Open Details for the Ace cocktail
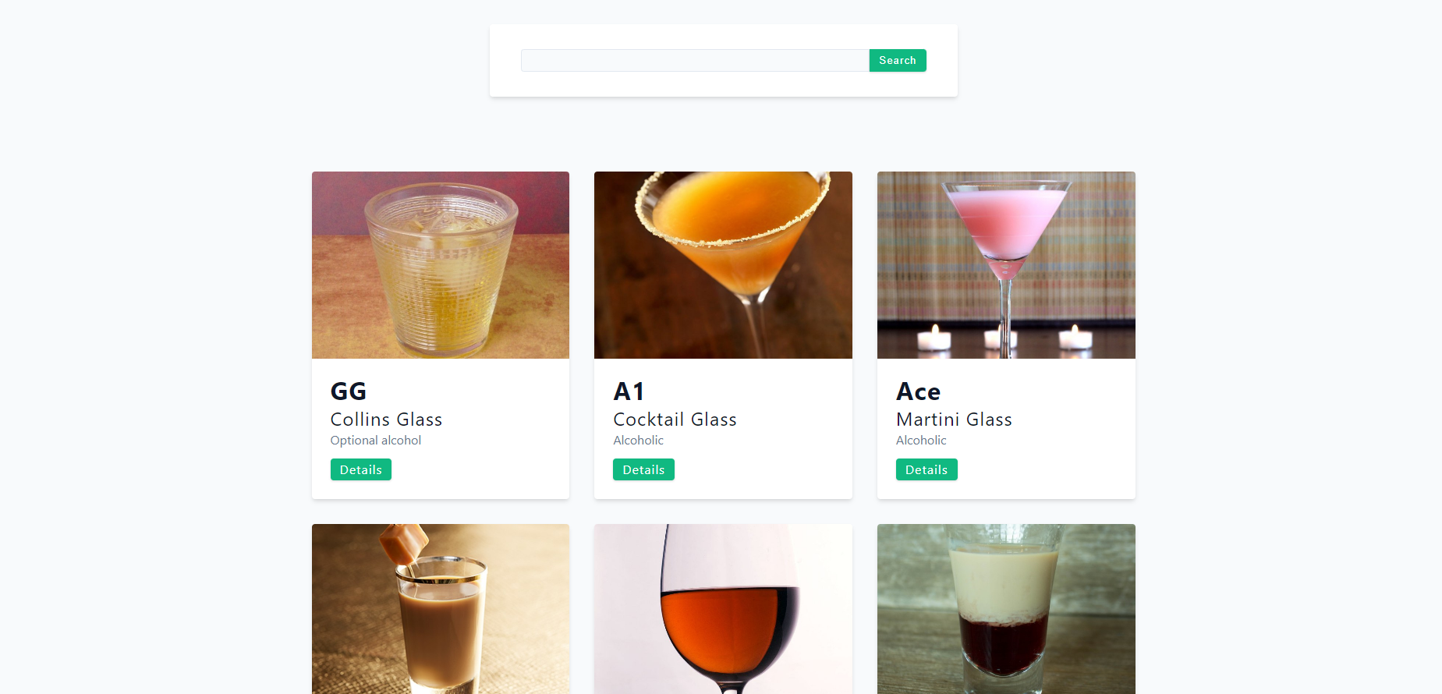The image size is (1442, 694). pyautogui.click(x=926, y=469)
